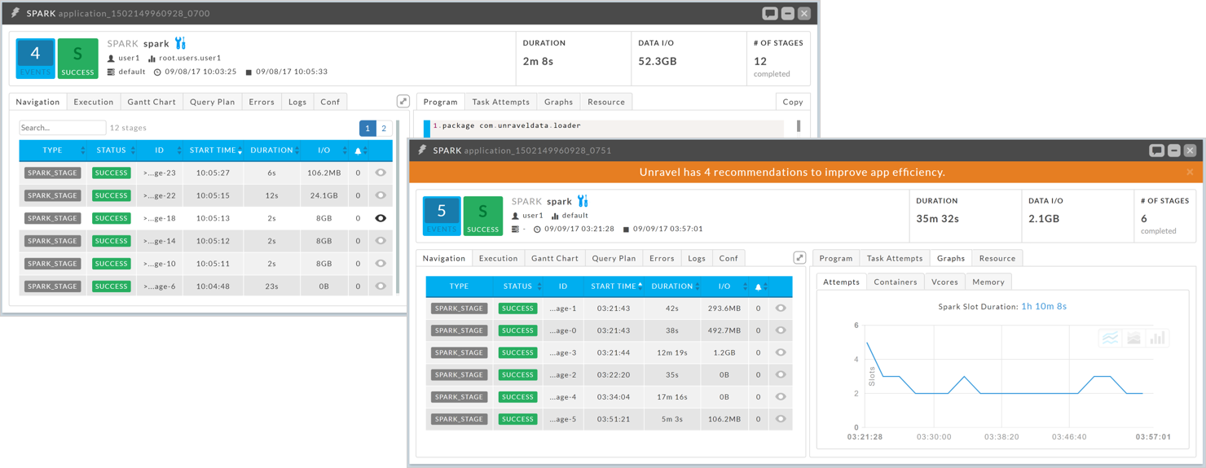This screenshot has width=1206, height=468.
Task: Go to page 2 of stages
Action: point(384,128)
